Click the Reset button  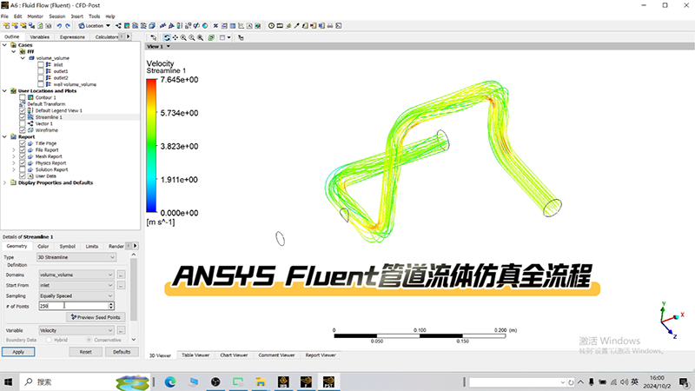85,352
